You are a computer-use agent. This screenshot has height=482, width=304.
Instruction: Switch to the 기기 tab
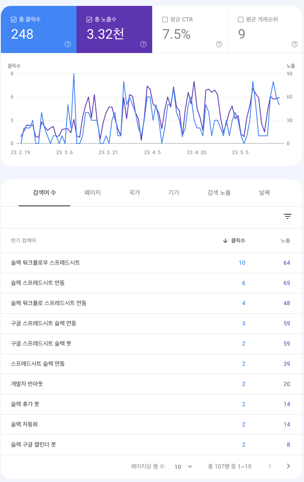pyautogui.click(x=174, y=193)
